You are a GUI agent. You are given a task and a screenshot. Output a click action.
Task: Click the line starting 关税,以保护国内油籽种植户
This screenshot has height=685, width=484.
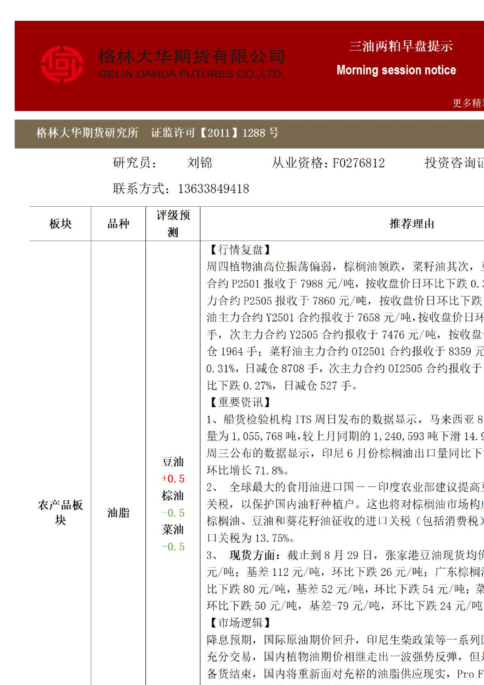[x=345, y=504]
